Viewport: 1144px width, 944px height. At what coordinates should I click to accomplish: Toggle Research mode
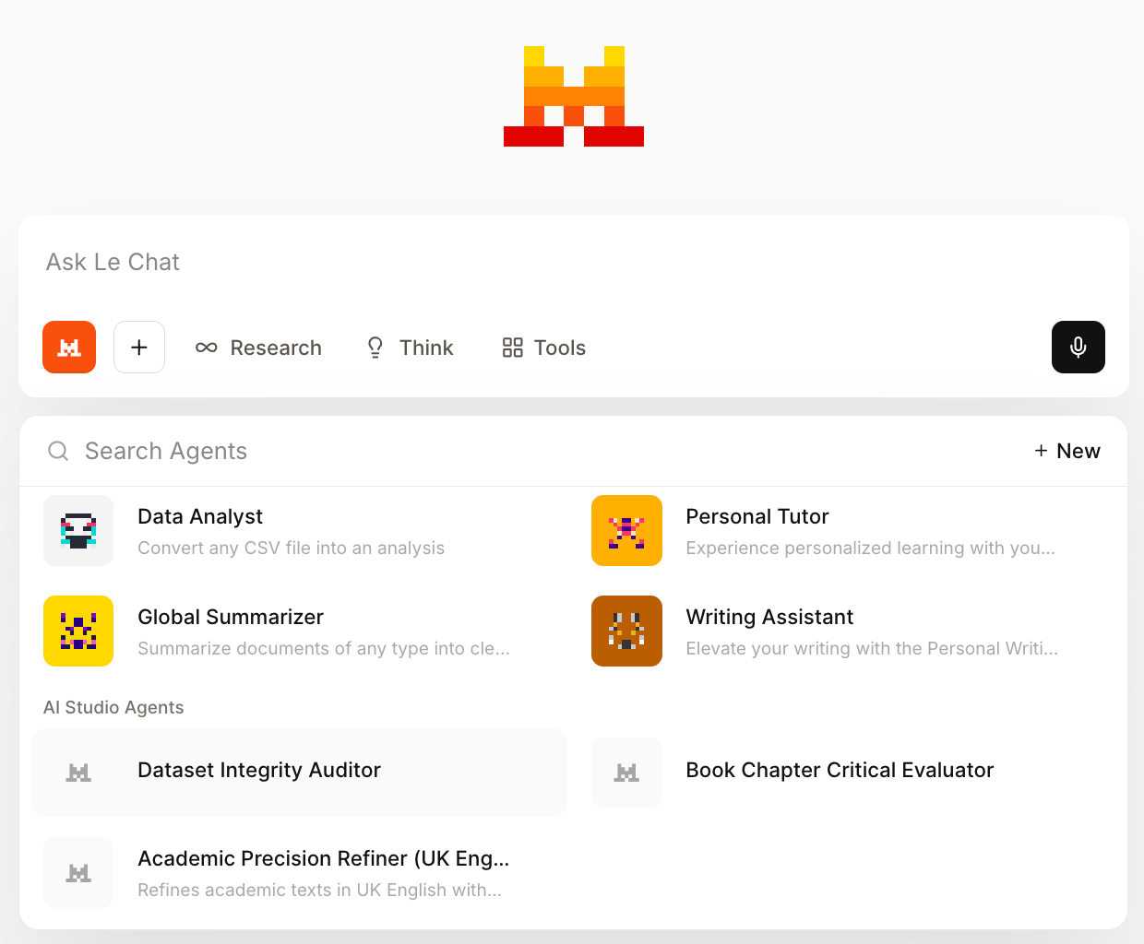pos(259,348)
